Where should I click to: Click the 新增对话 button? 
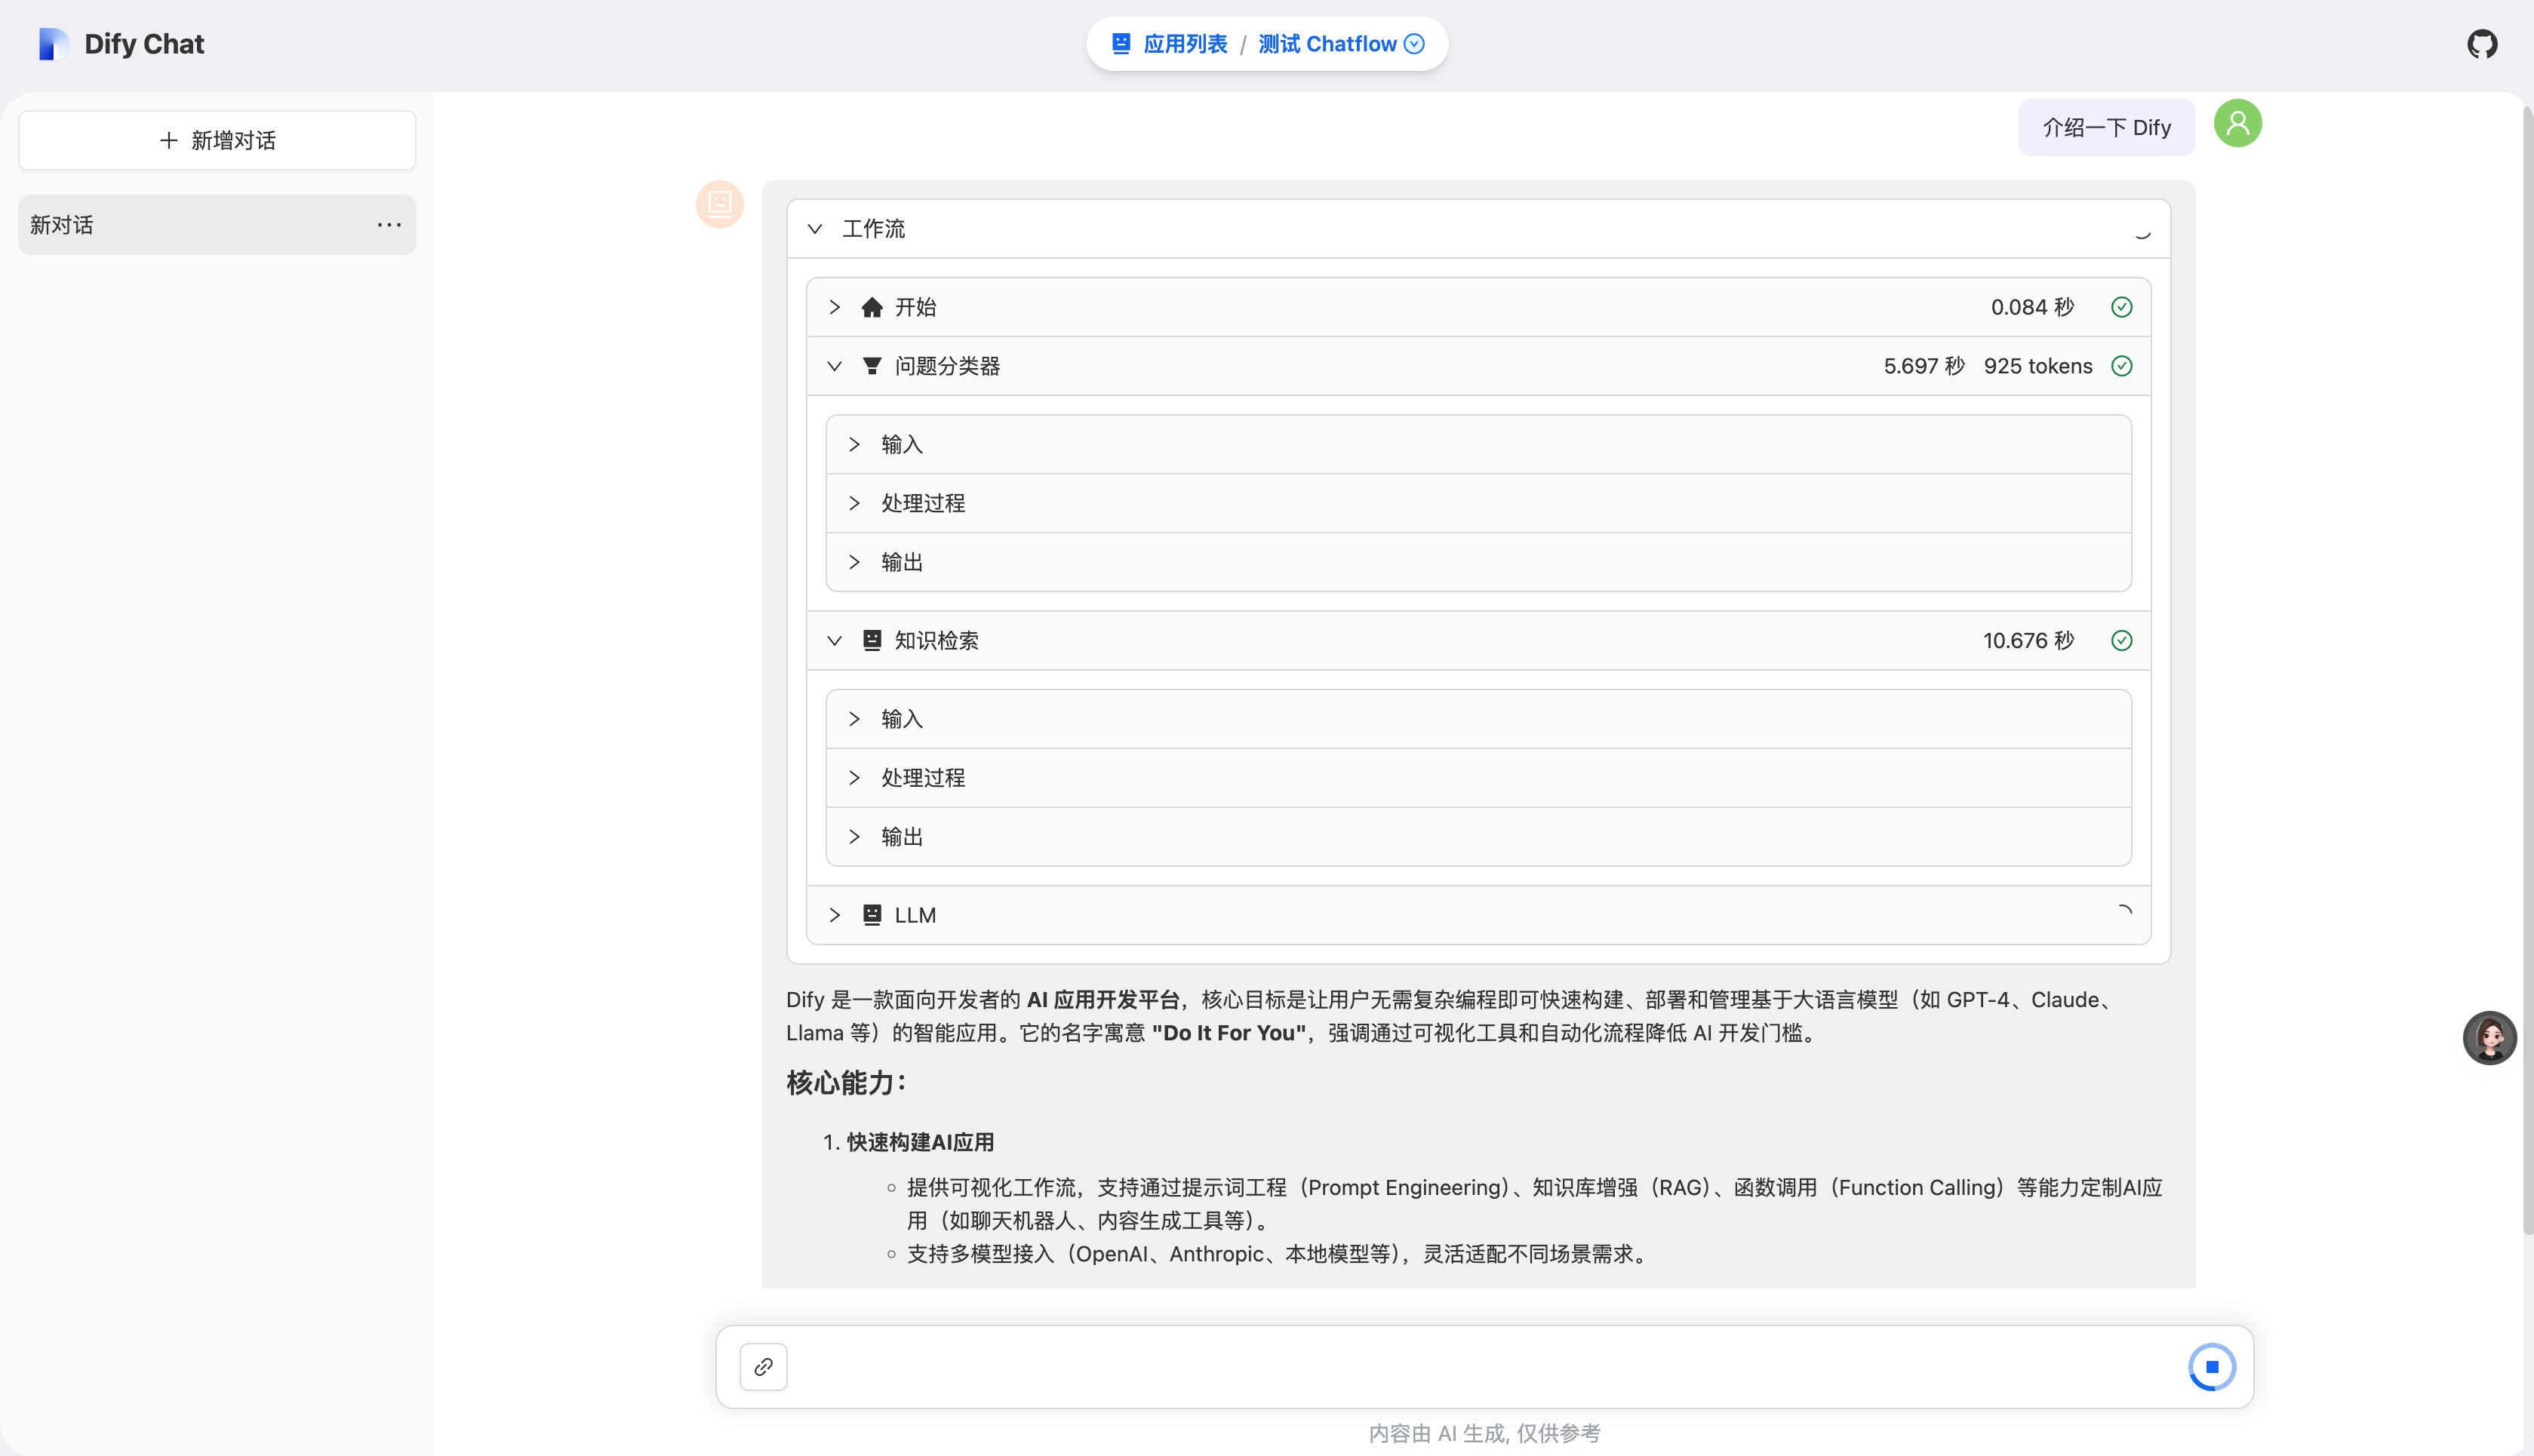(x=216, y=140)
